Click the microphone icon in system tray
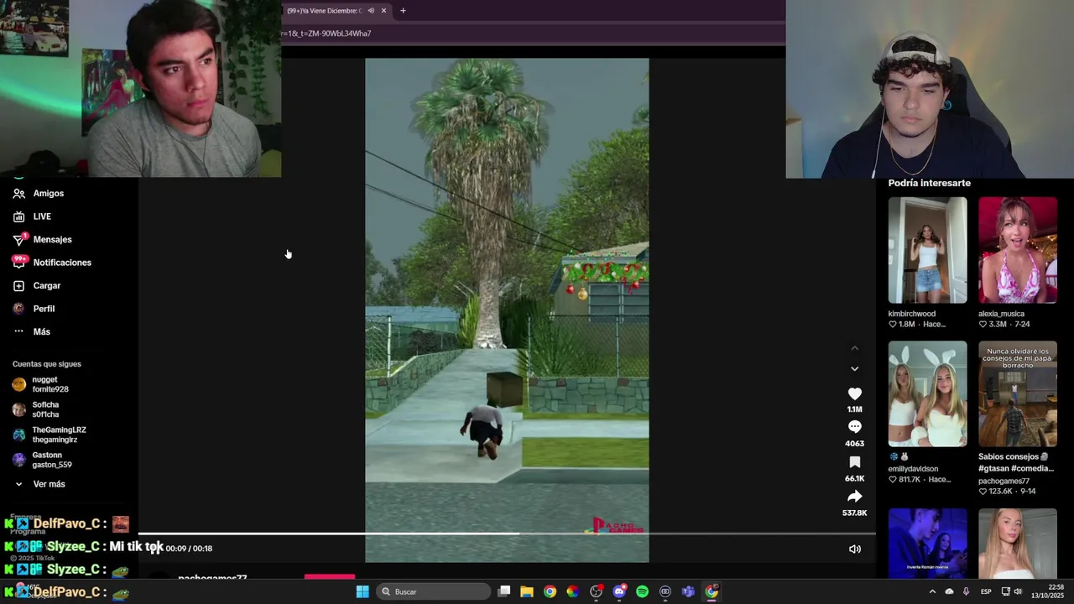1074x604 pixels. tap(966, 591)
